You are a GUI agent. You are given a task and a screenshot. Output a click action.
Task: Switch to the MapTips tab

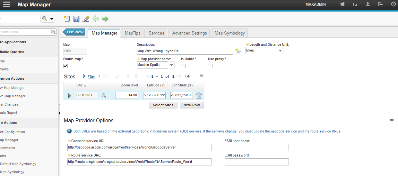click(x=133, y=33)
